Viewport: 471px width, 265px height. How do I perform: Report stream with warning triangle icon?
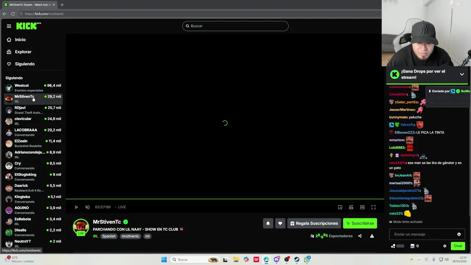372,236
